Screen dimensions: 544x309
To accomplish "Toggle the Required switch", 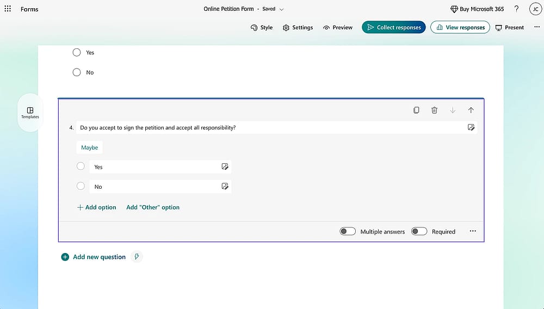I will coord(419,231).
